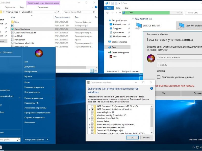Open Панель управления in start menu
202x151 pixels.
tap(39, 98)
